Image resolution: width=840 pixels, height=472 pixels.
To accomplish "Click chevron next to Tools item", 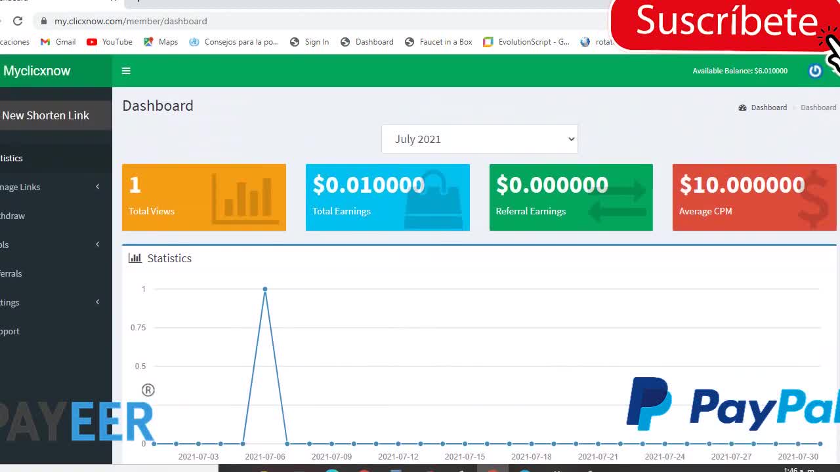I will [x=98, y=245].
